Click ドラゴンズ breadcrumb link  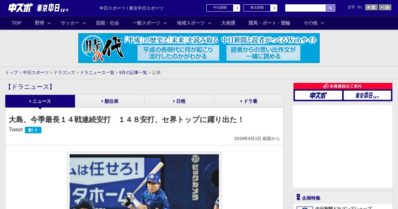click(x=64, y=72)
